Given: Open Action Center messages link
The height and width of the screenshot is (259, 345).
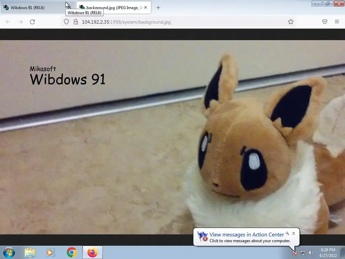Looking at the screenshot, I should coord(247,235).
